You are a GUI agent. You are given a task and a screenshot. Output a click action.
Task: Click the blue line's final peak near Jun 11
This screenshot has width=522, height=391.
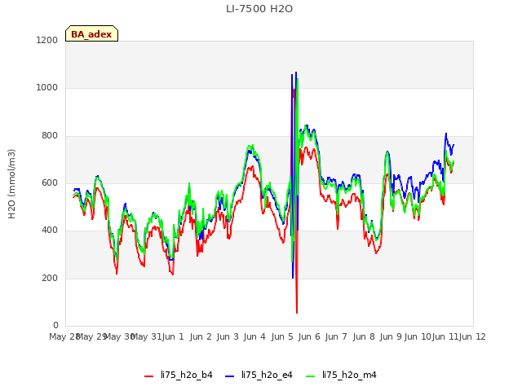coord(446,134)
